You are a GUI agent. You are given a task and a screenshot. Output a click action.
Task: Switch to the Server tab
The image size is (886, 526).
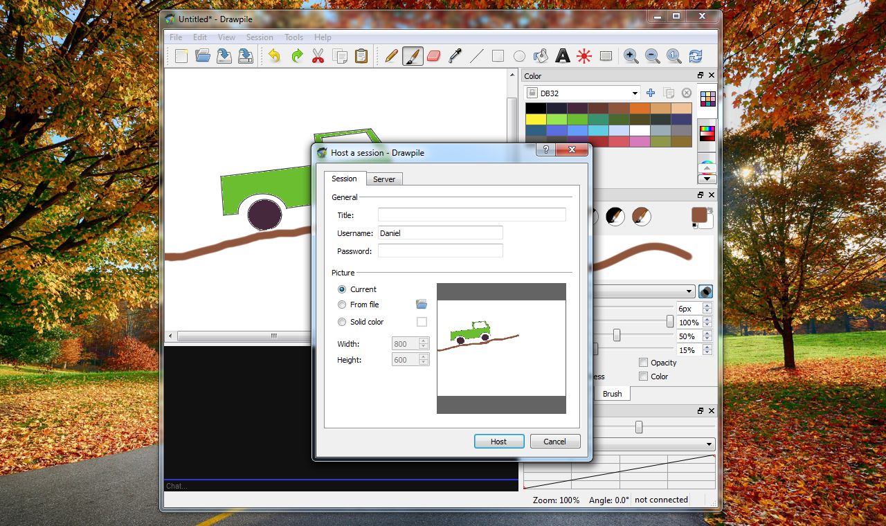click(x=384, y=179)
